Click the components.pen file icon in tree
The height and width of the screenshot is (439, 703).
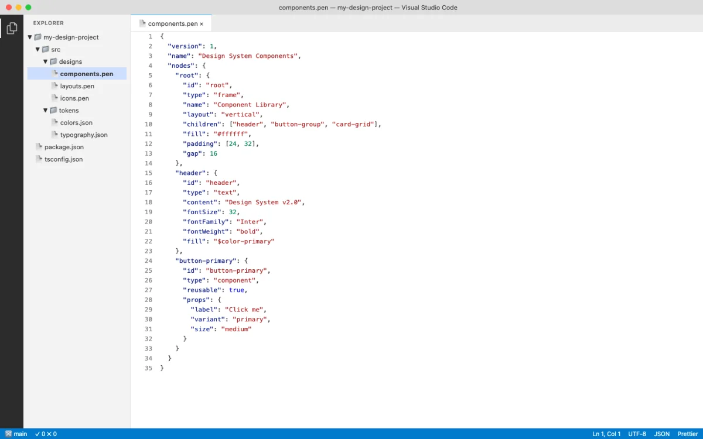click(x=55, y=74)
